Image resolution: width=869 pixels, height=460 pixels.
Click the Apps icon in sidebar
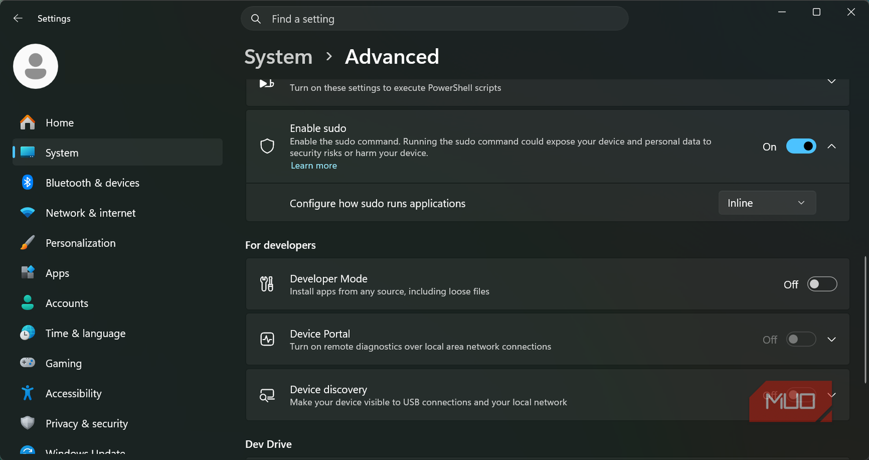tap(27, 273)
